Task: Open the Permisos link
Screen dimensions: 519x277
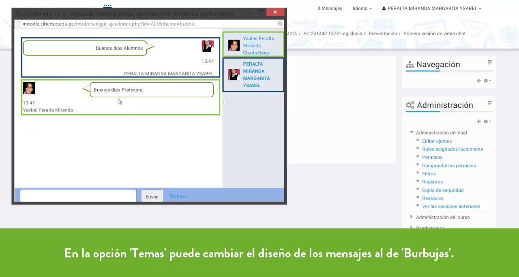Action: pyautogui.click(x=432, y=158)
